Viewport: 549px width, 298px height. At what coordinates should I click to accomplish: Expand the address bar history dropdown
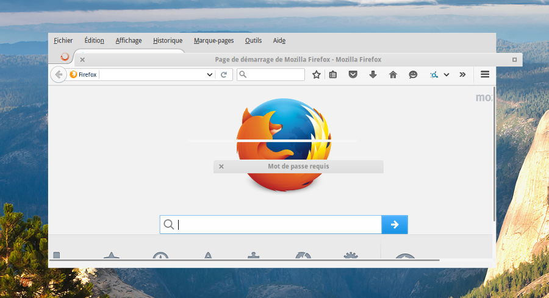point(209,74)
